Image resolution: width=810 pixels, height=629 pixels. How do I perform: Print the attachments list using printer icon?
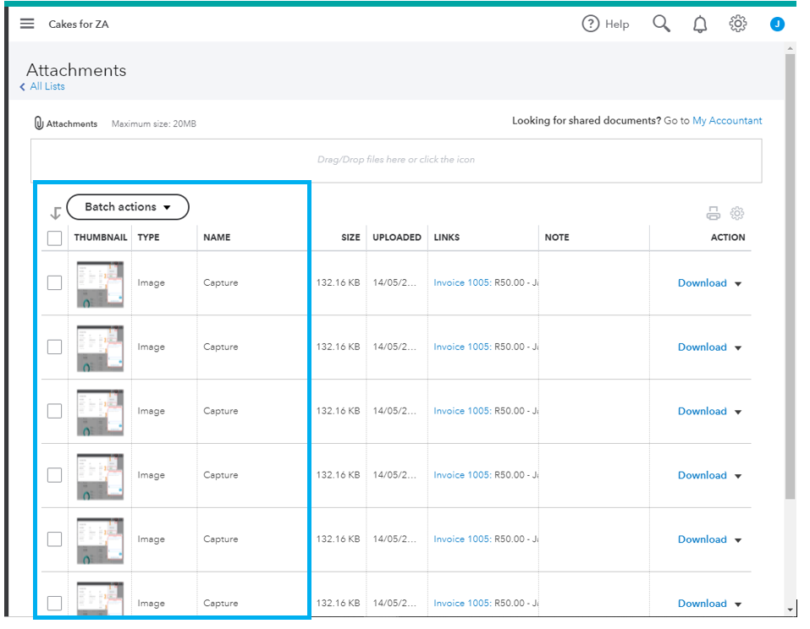click(714, 213)
